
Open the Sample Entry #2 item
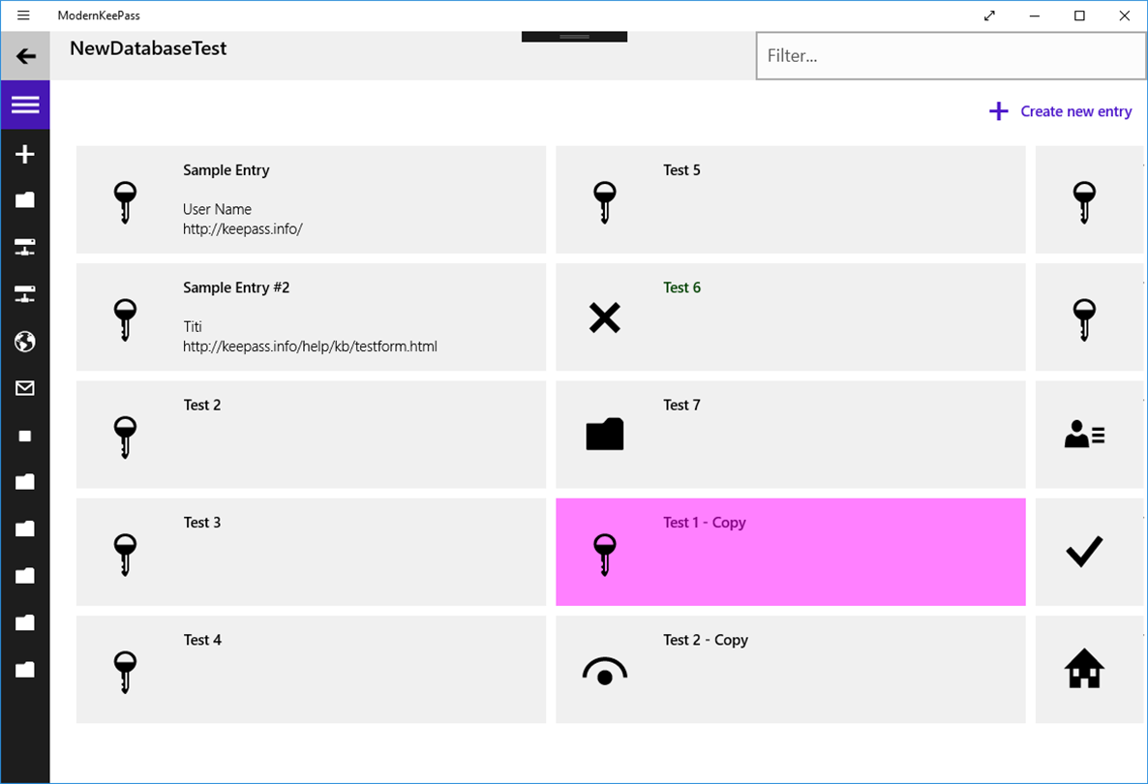tap(311, 317)
